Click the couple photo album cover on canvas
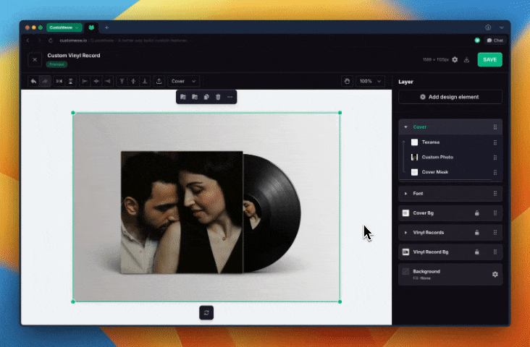 [x=182, y=212]
